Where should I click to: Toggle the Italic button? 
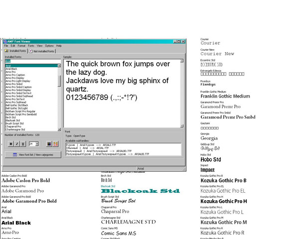pos(17,144)
